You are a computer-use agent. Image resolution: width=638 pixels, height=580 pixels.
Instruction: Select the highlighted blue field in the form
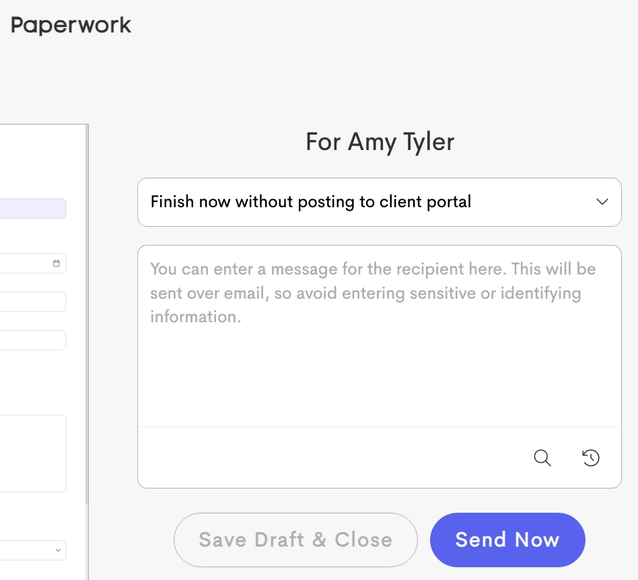click(32, 209)
